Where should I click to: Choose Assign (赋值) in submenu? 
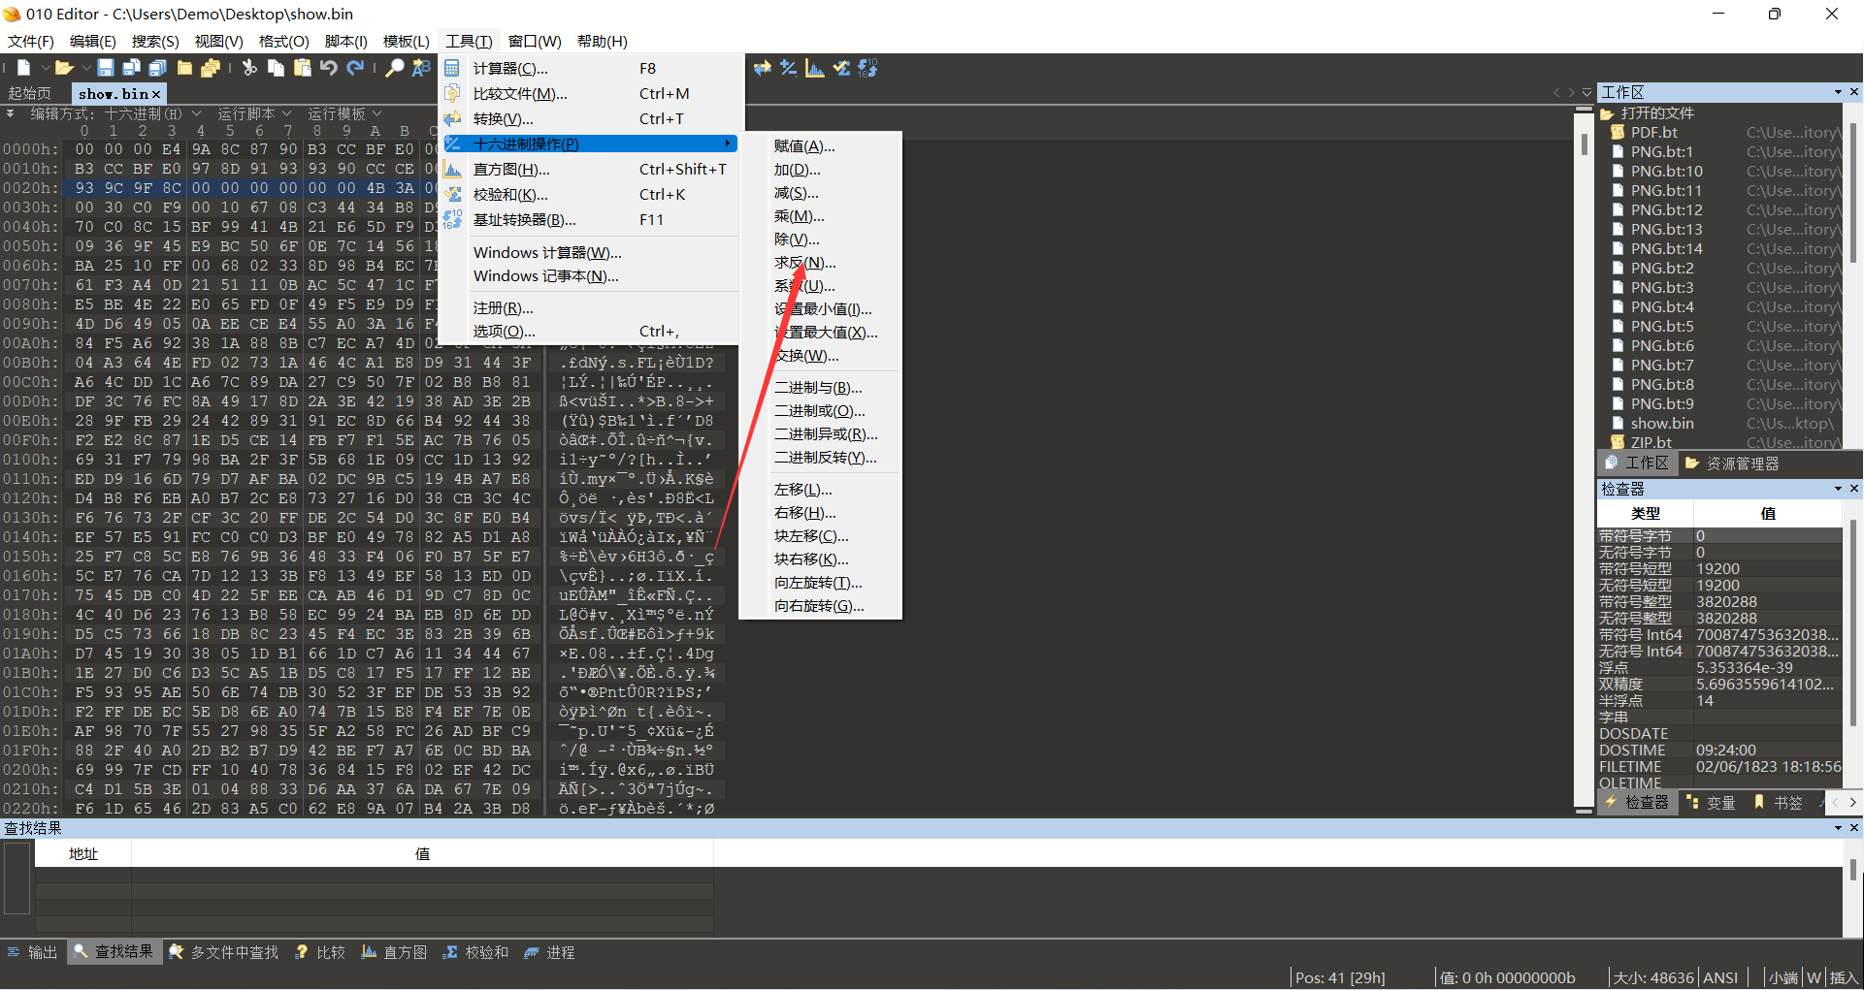[x=820, y=146]
